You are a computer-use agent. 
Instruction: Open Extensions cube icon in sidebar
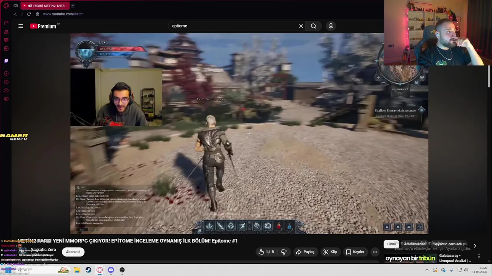click(6, 90)
